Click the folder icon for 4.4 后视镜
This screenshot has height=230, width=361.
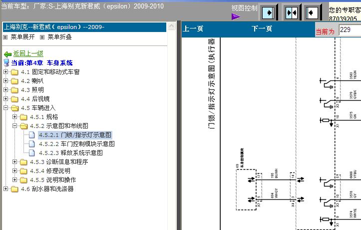pos(14,99)
